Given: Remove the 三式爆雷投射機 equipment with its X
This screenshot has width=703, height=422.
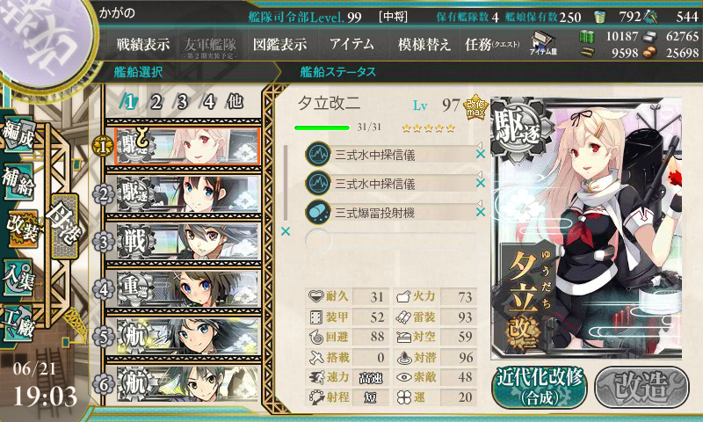Looking at the screenshot, I should 481,212.
